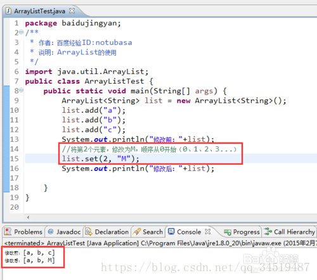Image resolution: width=317 pixels, height=280 pixels.
Task: Open the Call Hierarchy tab
Action: (x=290, y=232)
